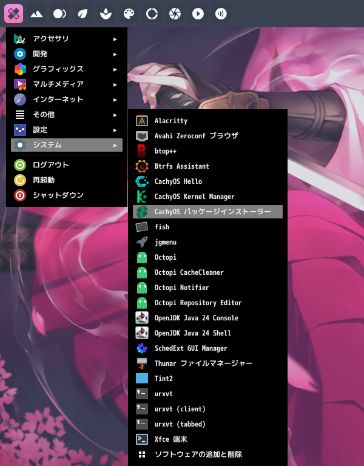Open the lotus flower icon in panel
364x466 pixels.
(x=106, y=14)
